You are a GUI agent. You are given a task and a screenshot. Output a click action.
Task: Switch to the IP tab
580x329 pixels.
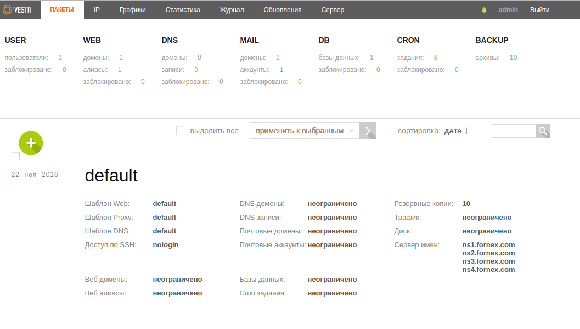tap(97, 10)
